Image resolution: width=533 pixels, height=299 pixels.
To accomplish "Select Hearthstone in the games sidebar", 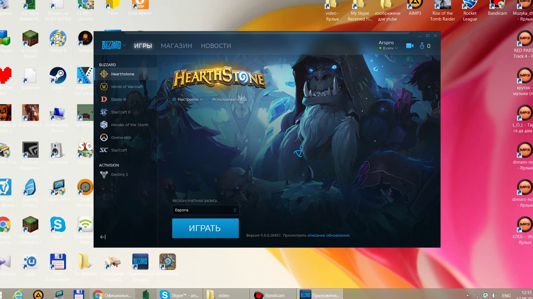I will pos(125,74).
